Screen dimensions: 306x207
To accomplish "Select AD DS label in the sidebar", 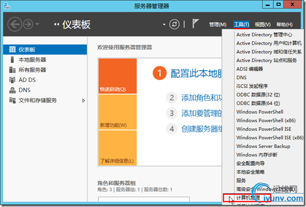I will (x=27, y=80).
